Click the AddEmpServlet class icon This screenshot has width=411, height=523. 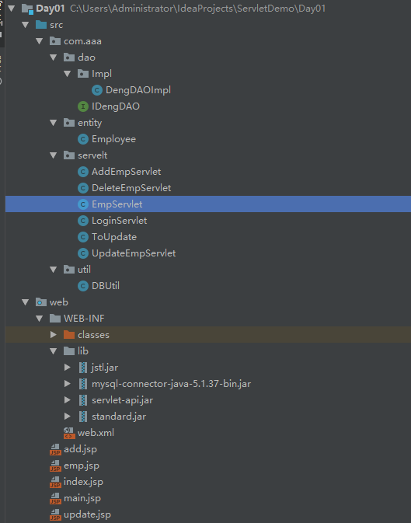click(83, 172)
